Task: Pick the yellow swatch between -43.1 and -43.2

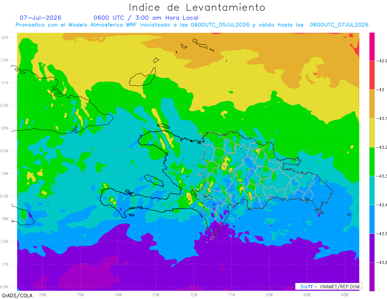Action: 372,133
